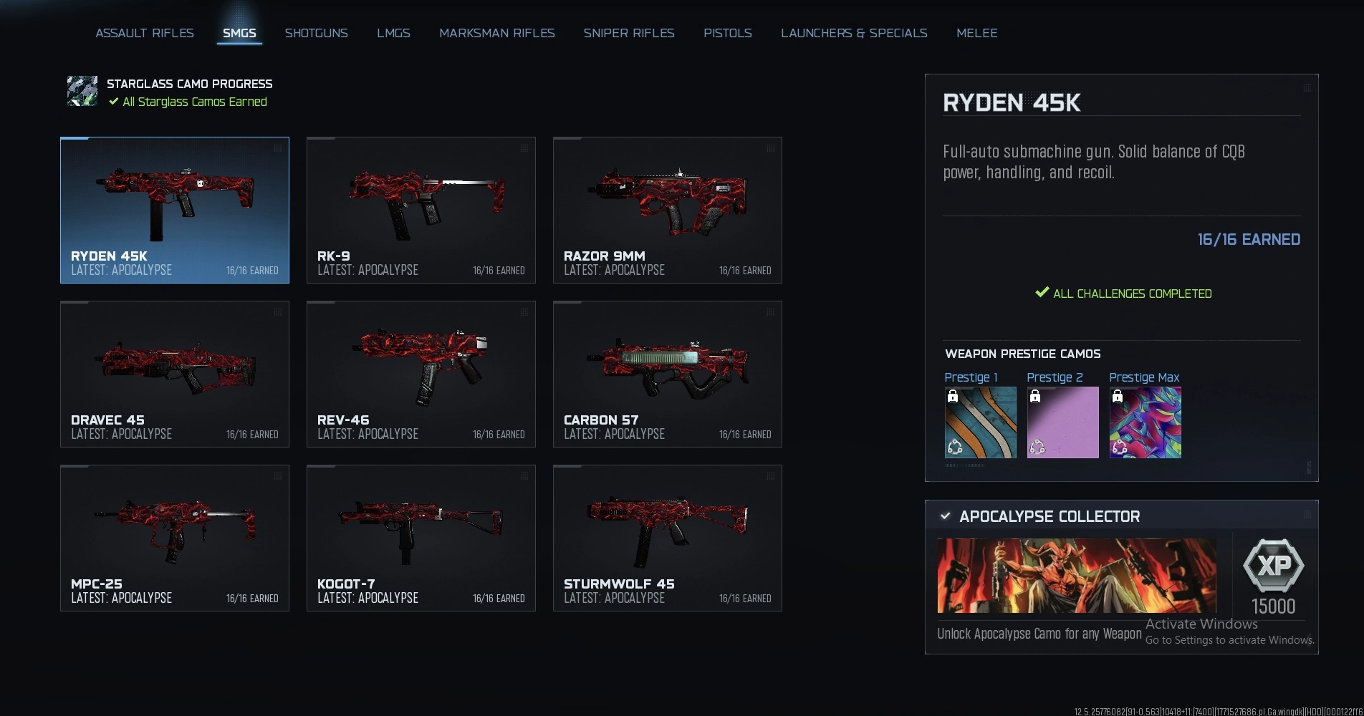Click the lock icon on Prestige Max camo
Image resolution: width=1364 pixels, height=716 pixels.
1118,396
